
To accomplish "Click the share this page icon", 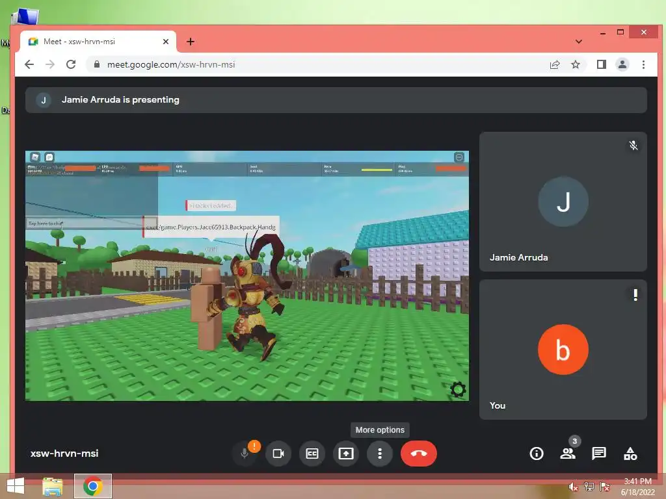I will click(x=555, y=64).
